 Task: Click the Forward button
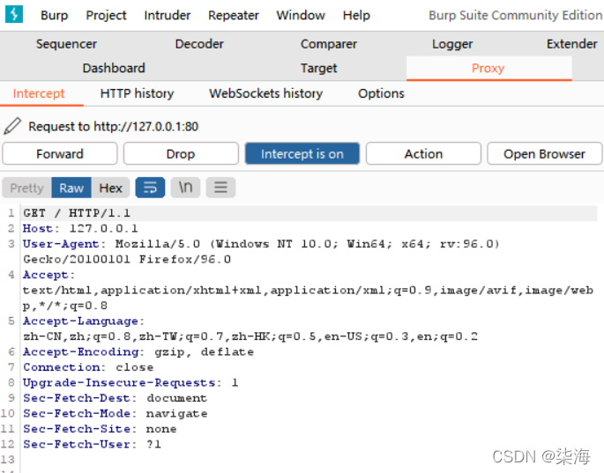60,153
